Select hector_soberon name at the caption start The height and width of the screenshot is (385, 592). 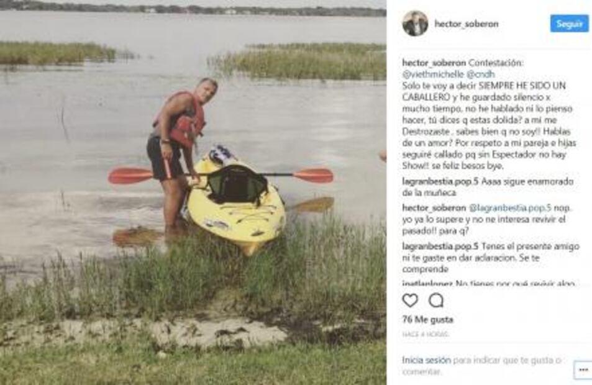coord(434,63)
